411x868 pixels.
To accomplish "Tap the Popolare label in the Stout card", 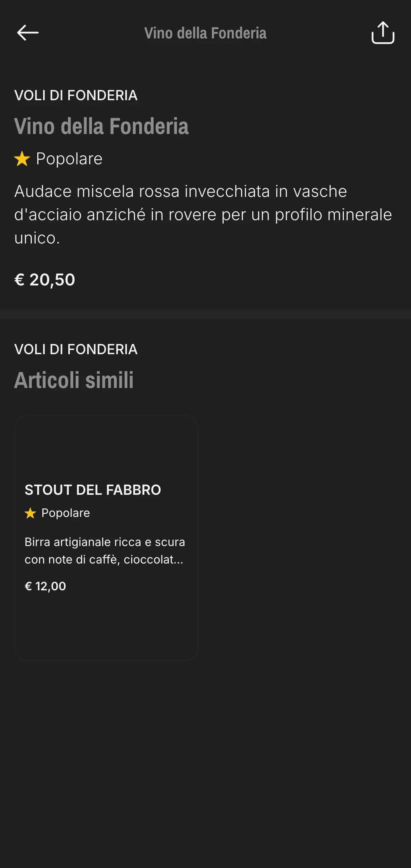I will [66, 513].
